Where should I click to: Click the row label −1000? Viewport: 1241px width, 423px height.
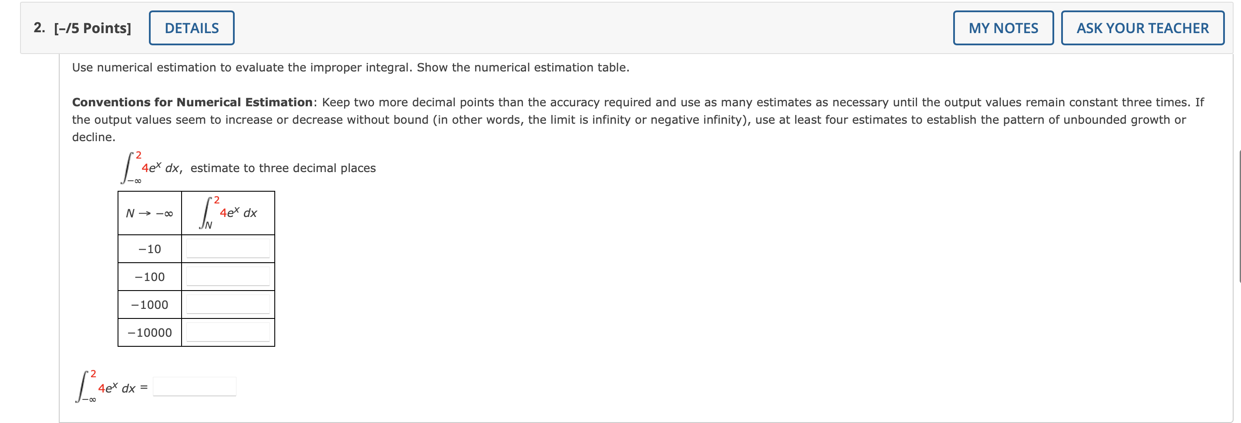pyautogui.click(x=149, y=305)
